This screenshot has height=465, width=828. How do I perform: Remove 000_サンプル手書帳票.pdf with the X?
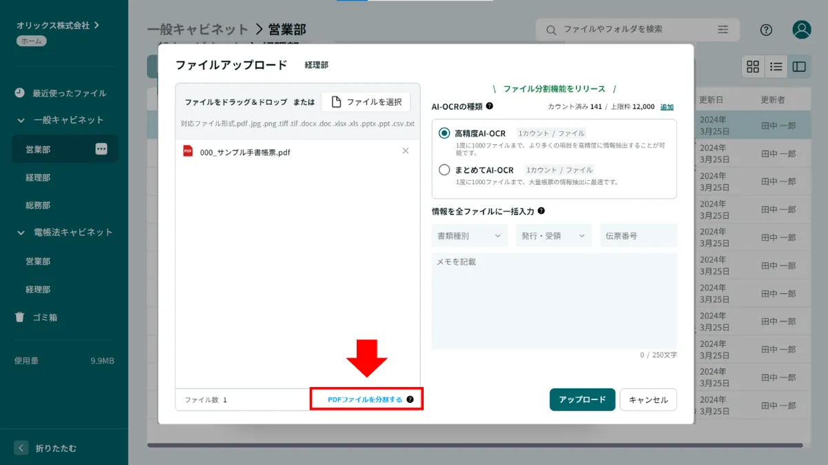(406, 150)
